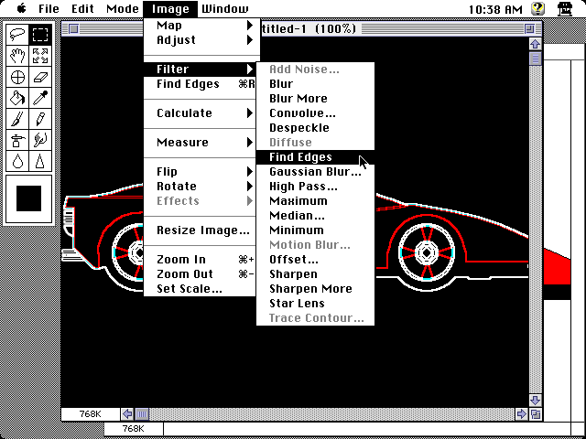Click the 10:38 AM menu bar clock
The height and width of the screenshot is (439, 586).
click(x=495, y=9)
